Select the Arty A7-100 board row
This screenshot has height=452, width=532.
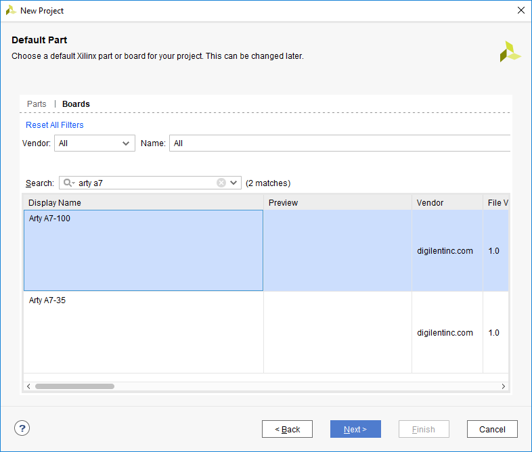coord(143,250)
